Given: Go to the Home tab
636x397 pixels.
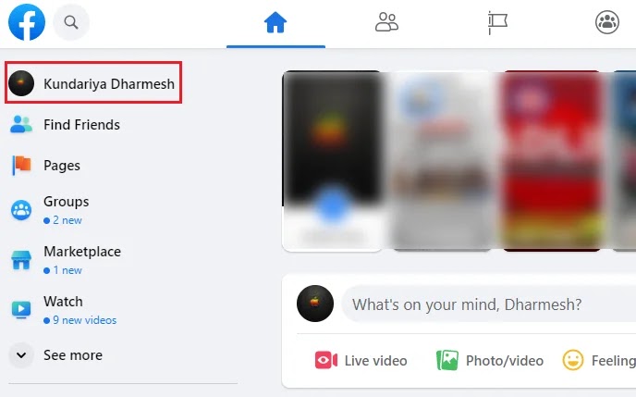Looking at the screenshot, I should 275,22.
